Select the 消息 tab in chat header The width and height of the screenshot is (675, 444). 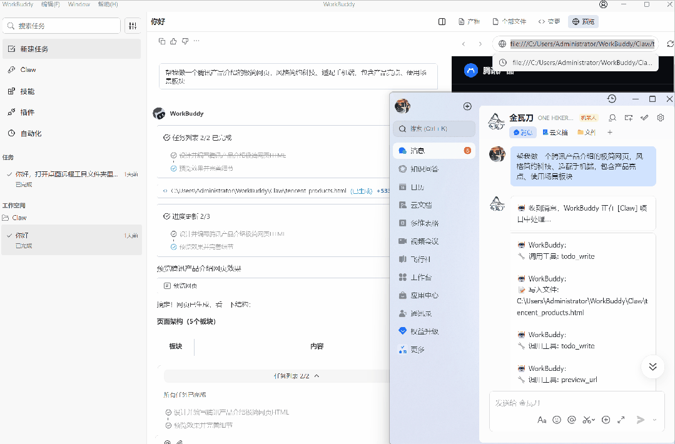coord(522,133)
